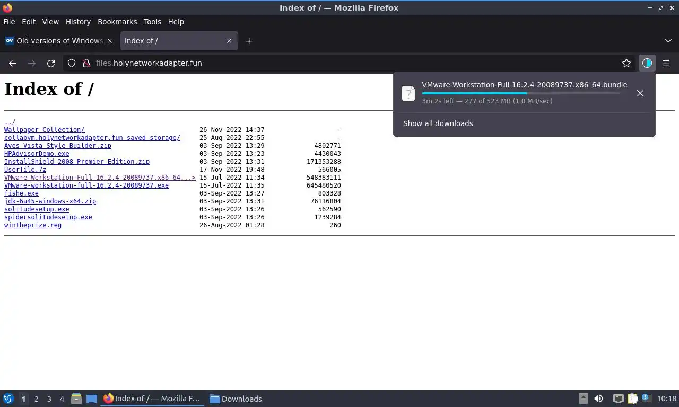Switch to workspace 3
The image size is (679, 407).
pos(49,399)
